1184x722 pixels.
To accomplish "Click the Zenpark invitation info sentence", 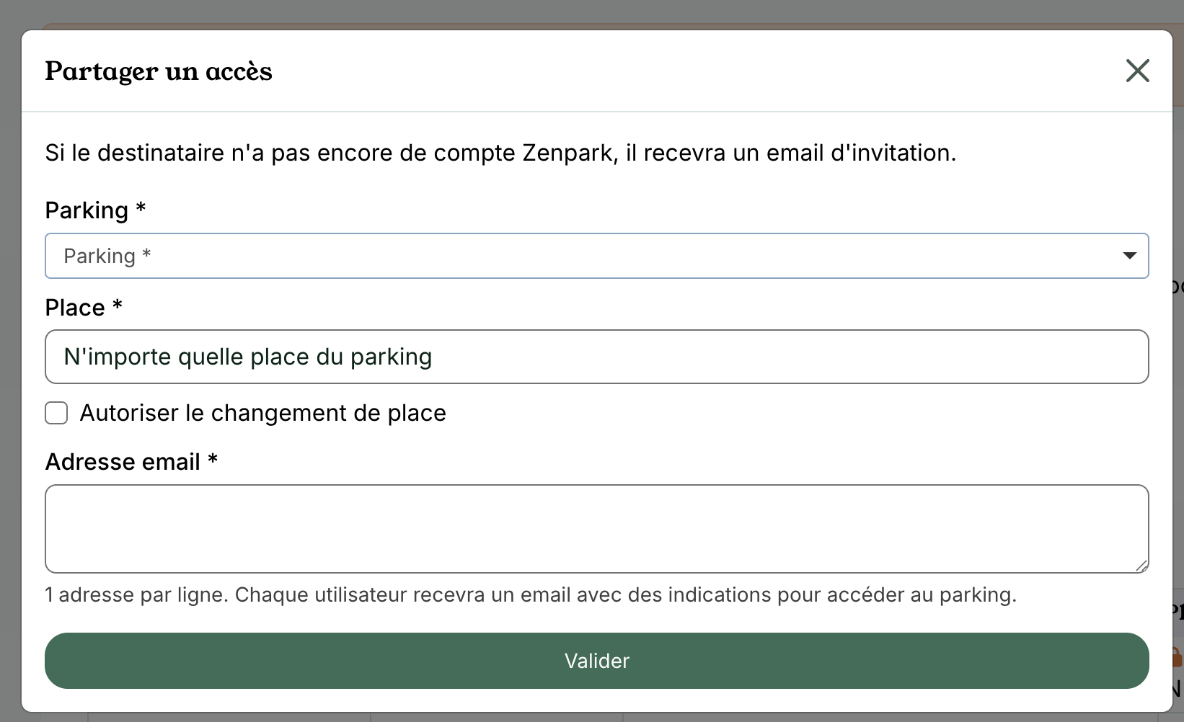I will click(x=500, y=153).
